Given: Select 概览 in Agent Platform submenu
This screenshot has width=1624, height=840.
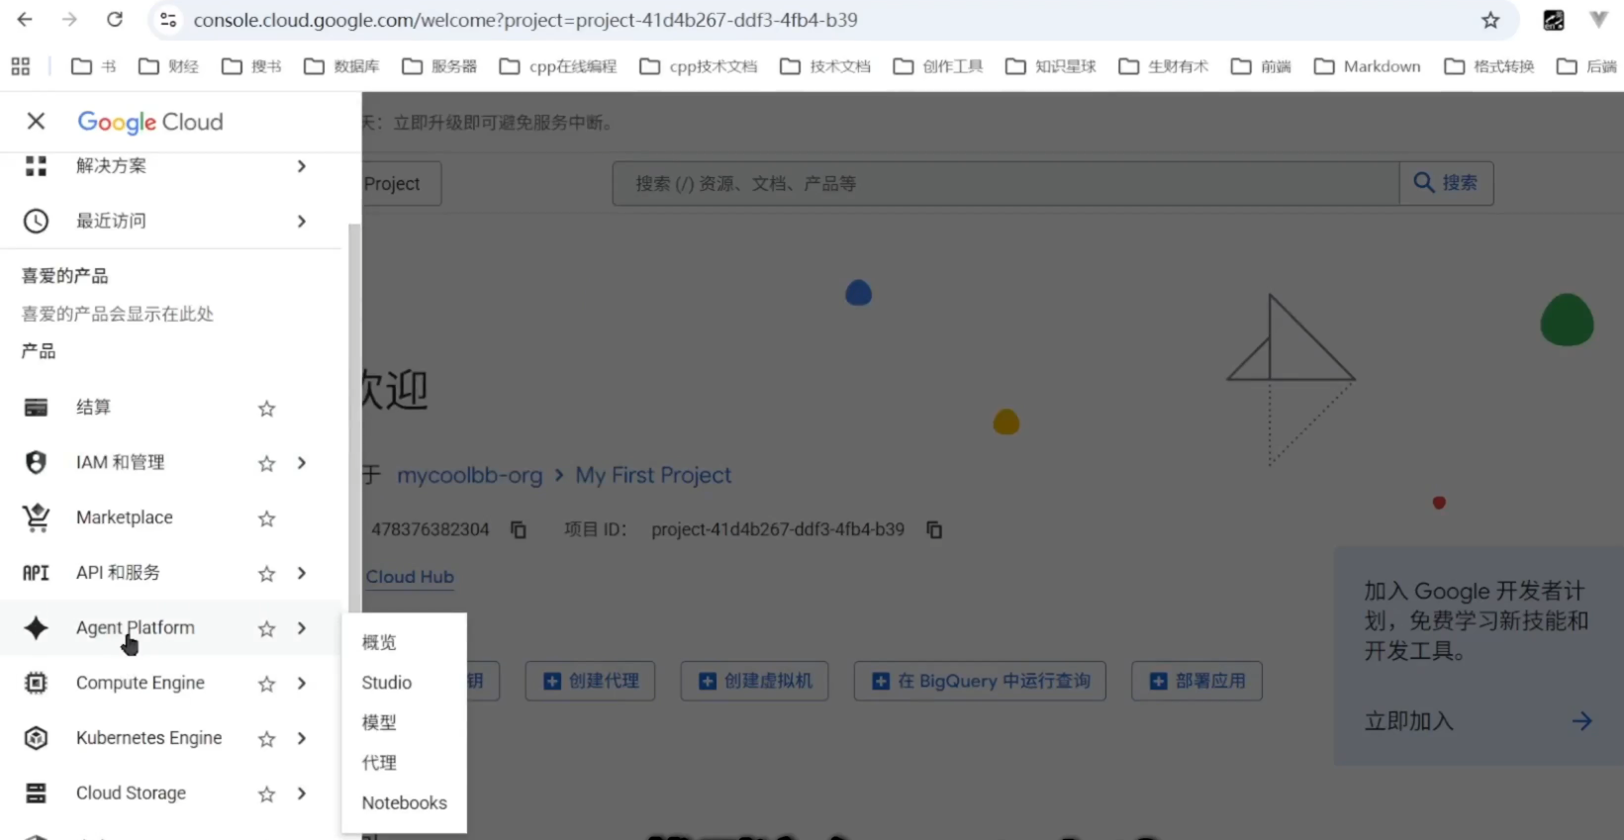Looking at the screenshot, I should click(x=404, y=642).
